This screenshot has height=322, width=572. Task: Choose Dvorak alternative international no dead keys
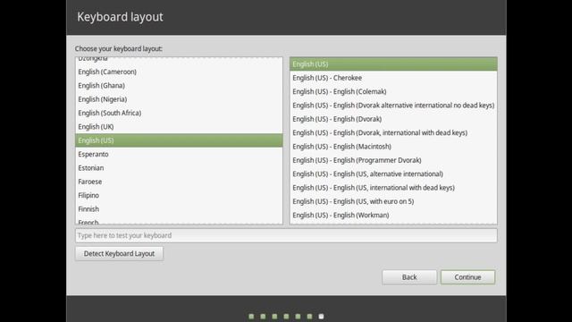[393, 106]
